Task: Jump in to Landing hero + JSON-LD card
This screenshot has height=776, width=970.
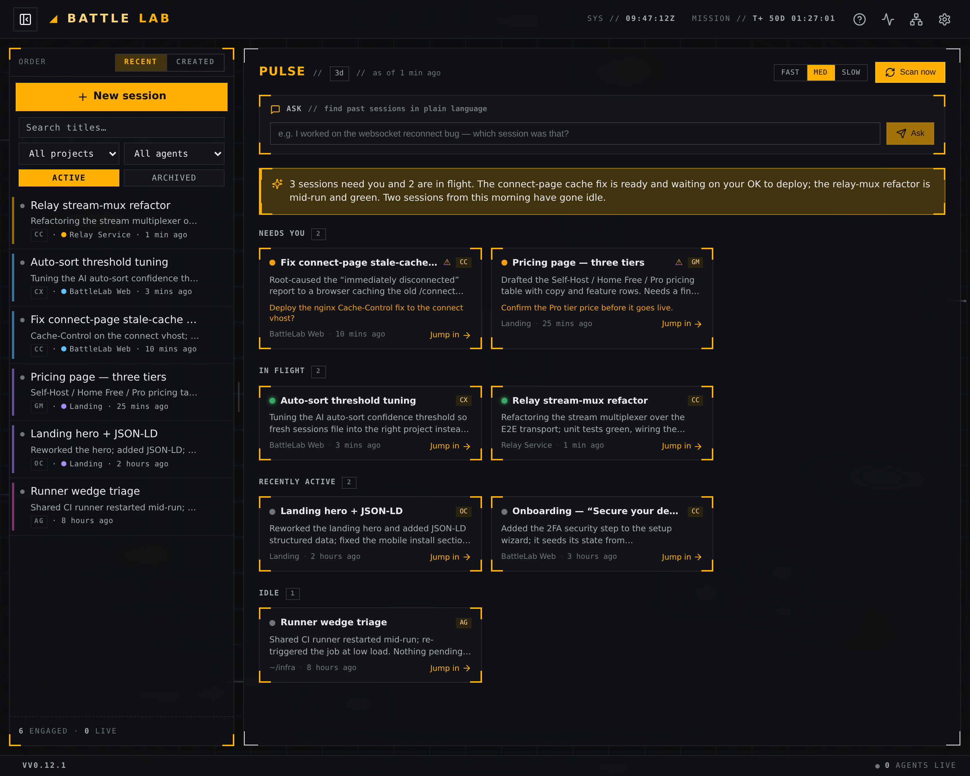Action: click(450, 557)
